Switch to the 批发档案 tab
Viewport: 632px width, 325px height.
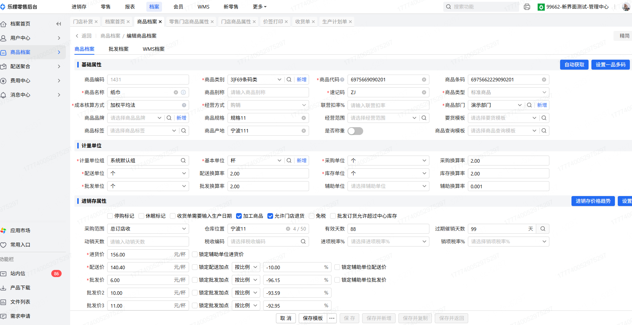(118, 49)
